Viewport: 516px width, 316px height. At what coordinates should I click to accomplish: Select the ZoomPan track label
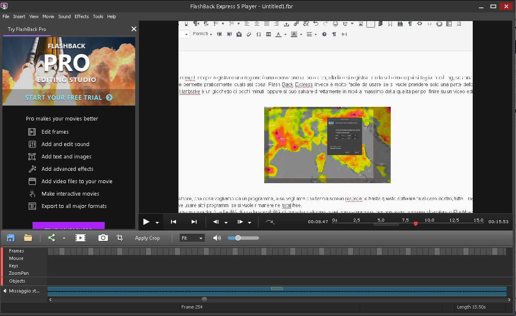[19, 273]
